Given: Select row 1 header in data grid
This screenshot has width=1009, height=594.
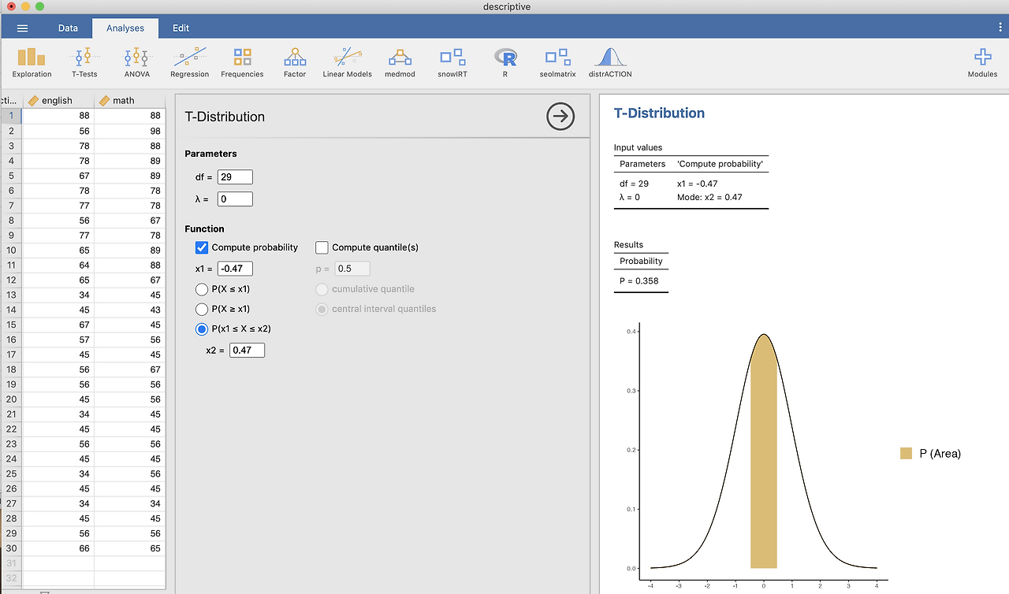Looking at the screenshot, I should click(11, 116).
